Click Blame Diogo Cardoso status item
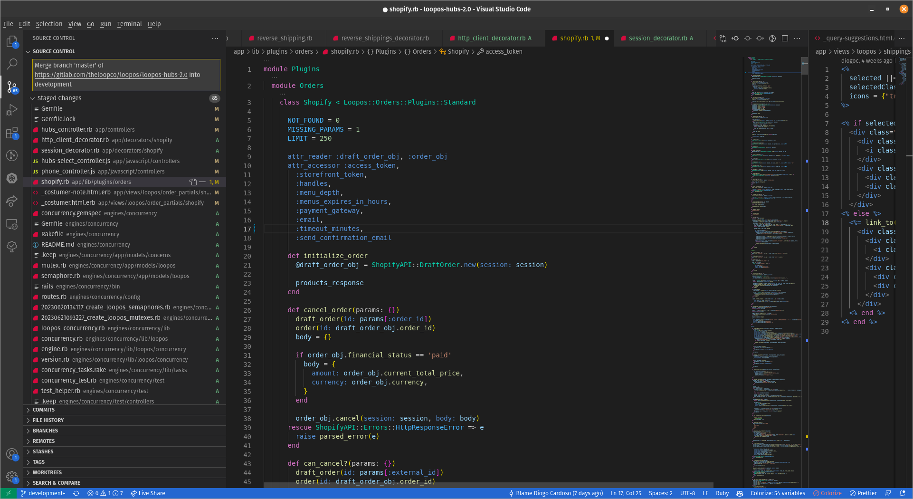The width and height of the screenshot is (913, 499). click(555, 493)
